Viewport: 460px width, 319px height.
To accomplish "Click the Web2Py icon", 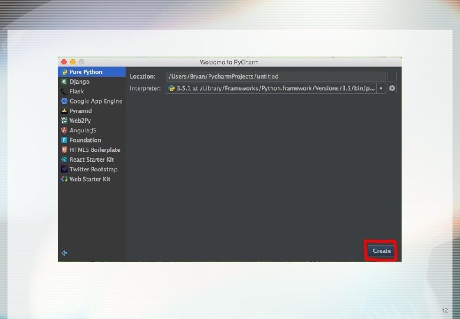I will click(64, 121).
